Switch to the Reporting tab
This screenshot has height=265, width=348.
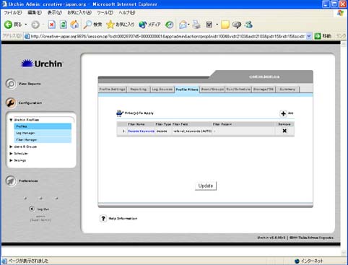coord(139,90)
